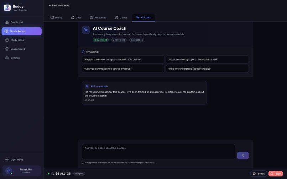This screenshot has width=287, height=179.
Task: Open the Games tab
Action: point(121,17)
